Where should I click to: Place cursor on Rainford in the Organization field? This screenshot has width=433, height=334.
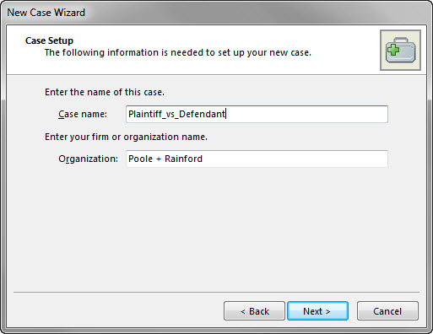tap(183, 159)
